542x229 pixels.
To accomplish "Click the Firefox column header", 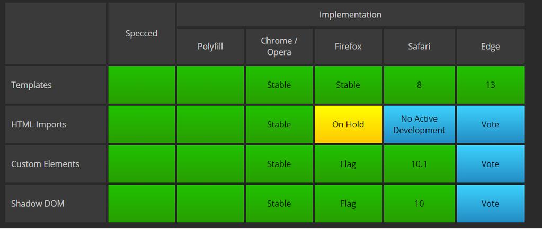I will [348, 47].
